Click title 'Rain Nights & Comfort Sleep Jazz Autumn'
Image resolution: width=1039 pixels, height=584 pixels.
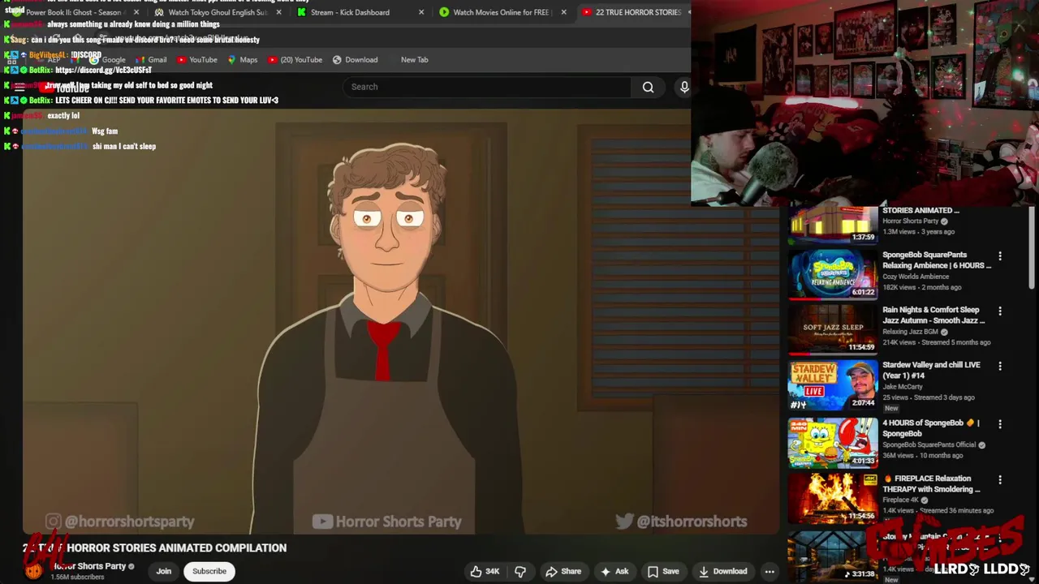click(x=933, y=315)
